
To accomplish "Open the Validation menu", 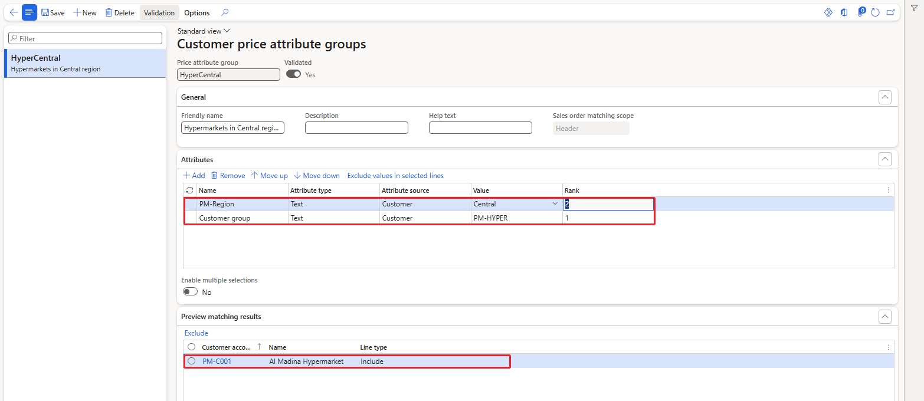I will (159, 12).
